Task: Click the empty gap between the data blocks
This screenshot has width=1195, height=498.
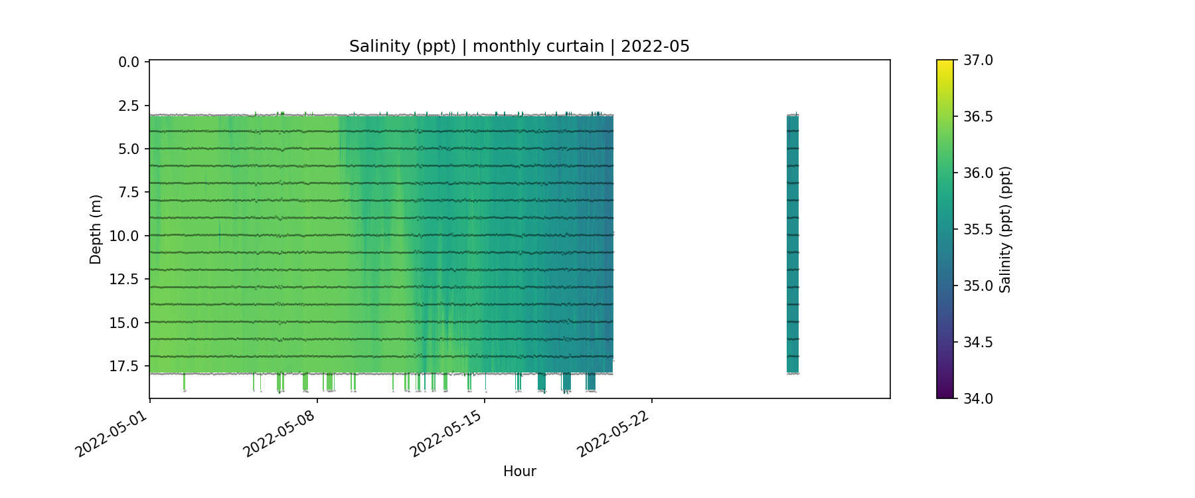Action: coord(699,244)
